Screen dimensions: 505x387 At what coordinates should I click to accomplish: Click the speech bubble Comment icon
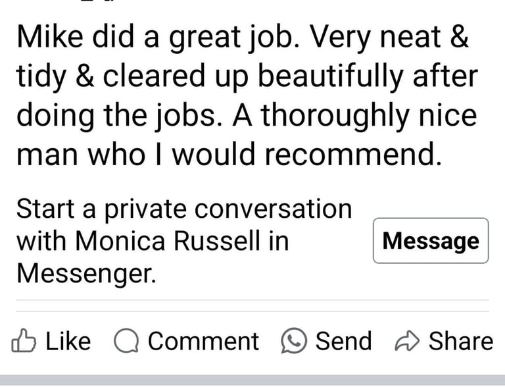point(126,341)
